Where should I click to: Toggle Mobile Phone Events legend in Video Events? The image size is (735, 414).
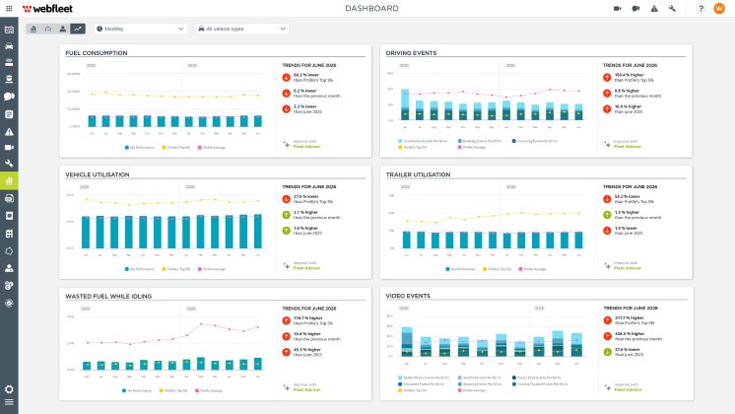pyautogui.click(x=424, y=378)
